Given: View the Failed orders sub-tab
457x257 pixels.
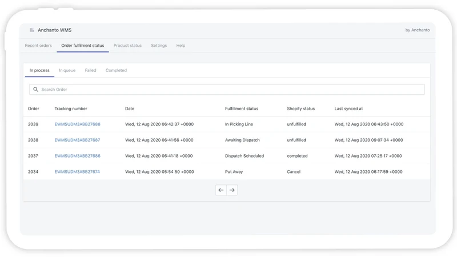Looking at the screenshot, I should point(90,70).
